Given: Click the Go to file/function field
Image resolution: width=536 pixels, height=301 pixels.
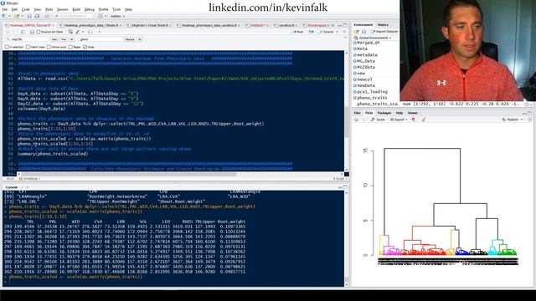Looking at the screenshot, I should (73, 16).
